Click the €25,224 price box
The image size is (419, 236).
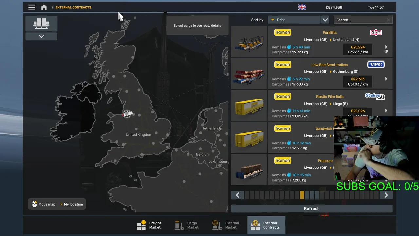pos(357,49)
